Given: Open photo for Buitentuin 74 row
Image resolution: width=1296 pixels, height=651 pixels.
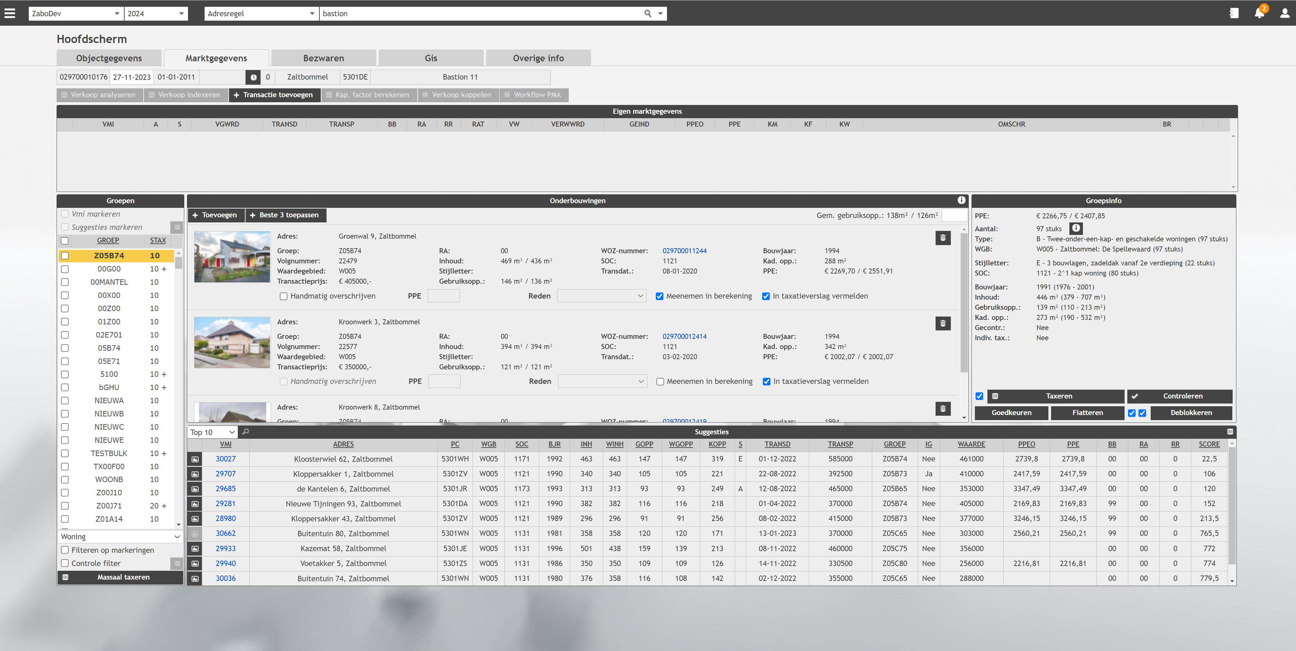Looking at the screenshot, I should pos(195,579).
